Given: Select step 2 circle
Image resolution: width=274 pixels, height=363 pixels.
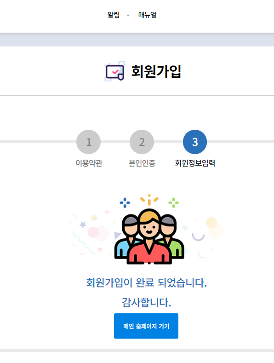Looking at the screenshot, I should pos(142,142).
